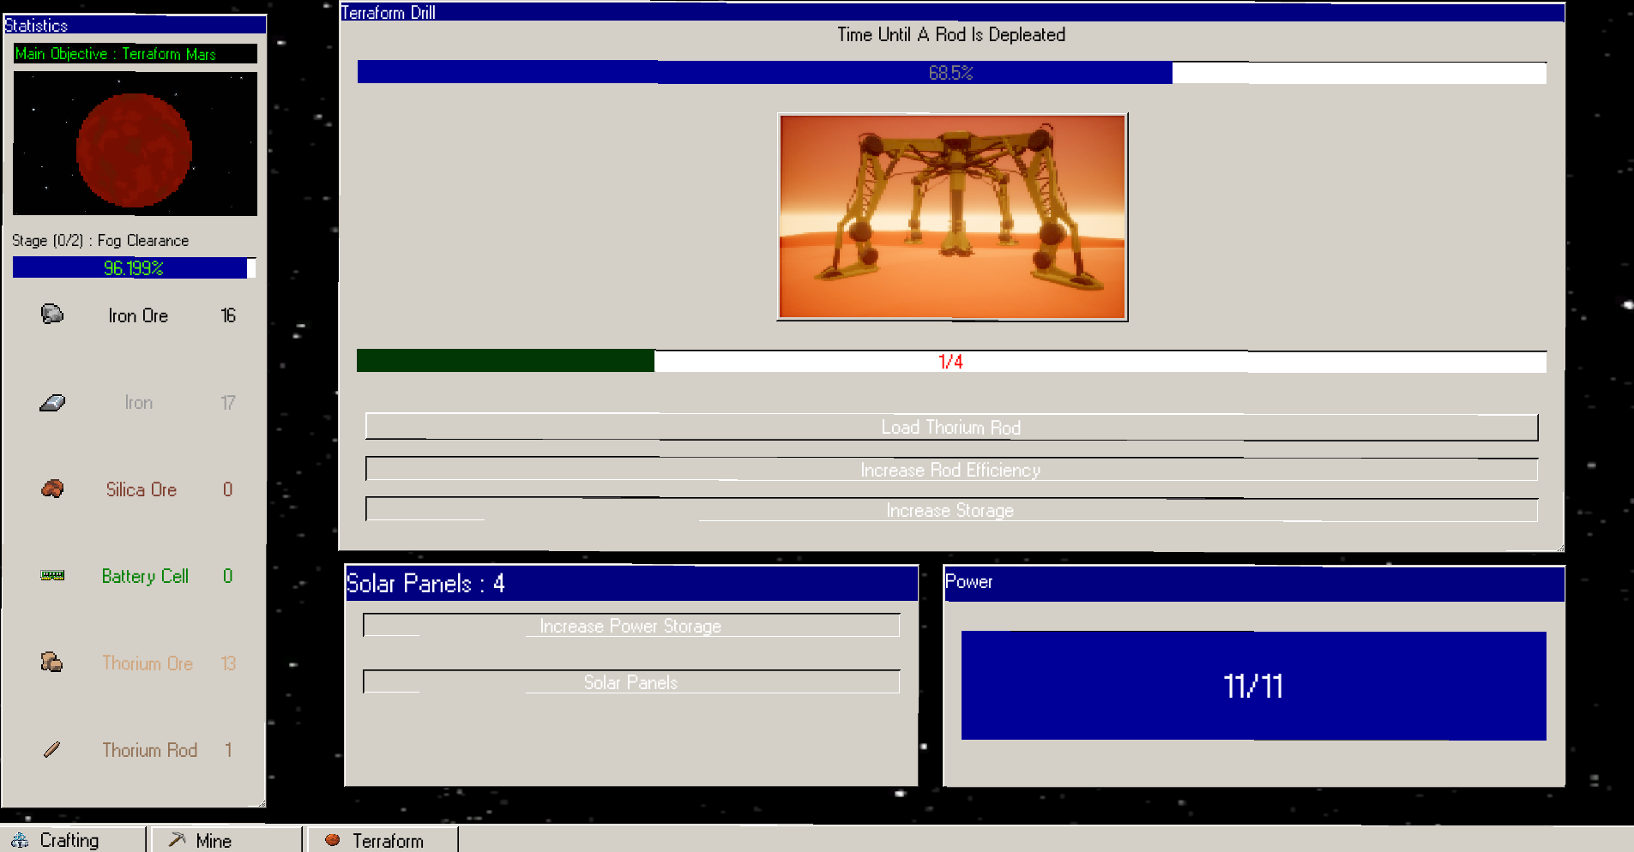1634x852 pixels.
Task: Click the Iron ingot icon
Action: (52, 402)
